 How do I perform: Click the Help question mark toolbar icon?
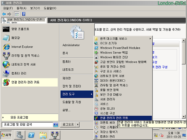[x=24, y=14]
